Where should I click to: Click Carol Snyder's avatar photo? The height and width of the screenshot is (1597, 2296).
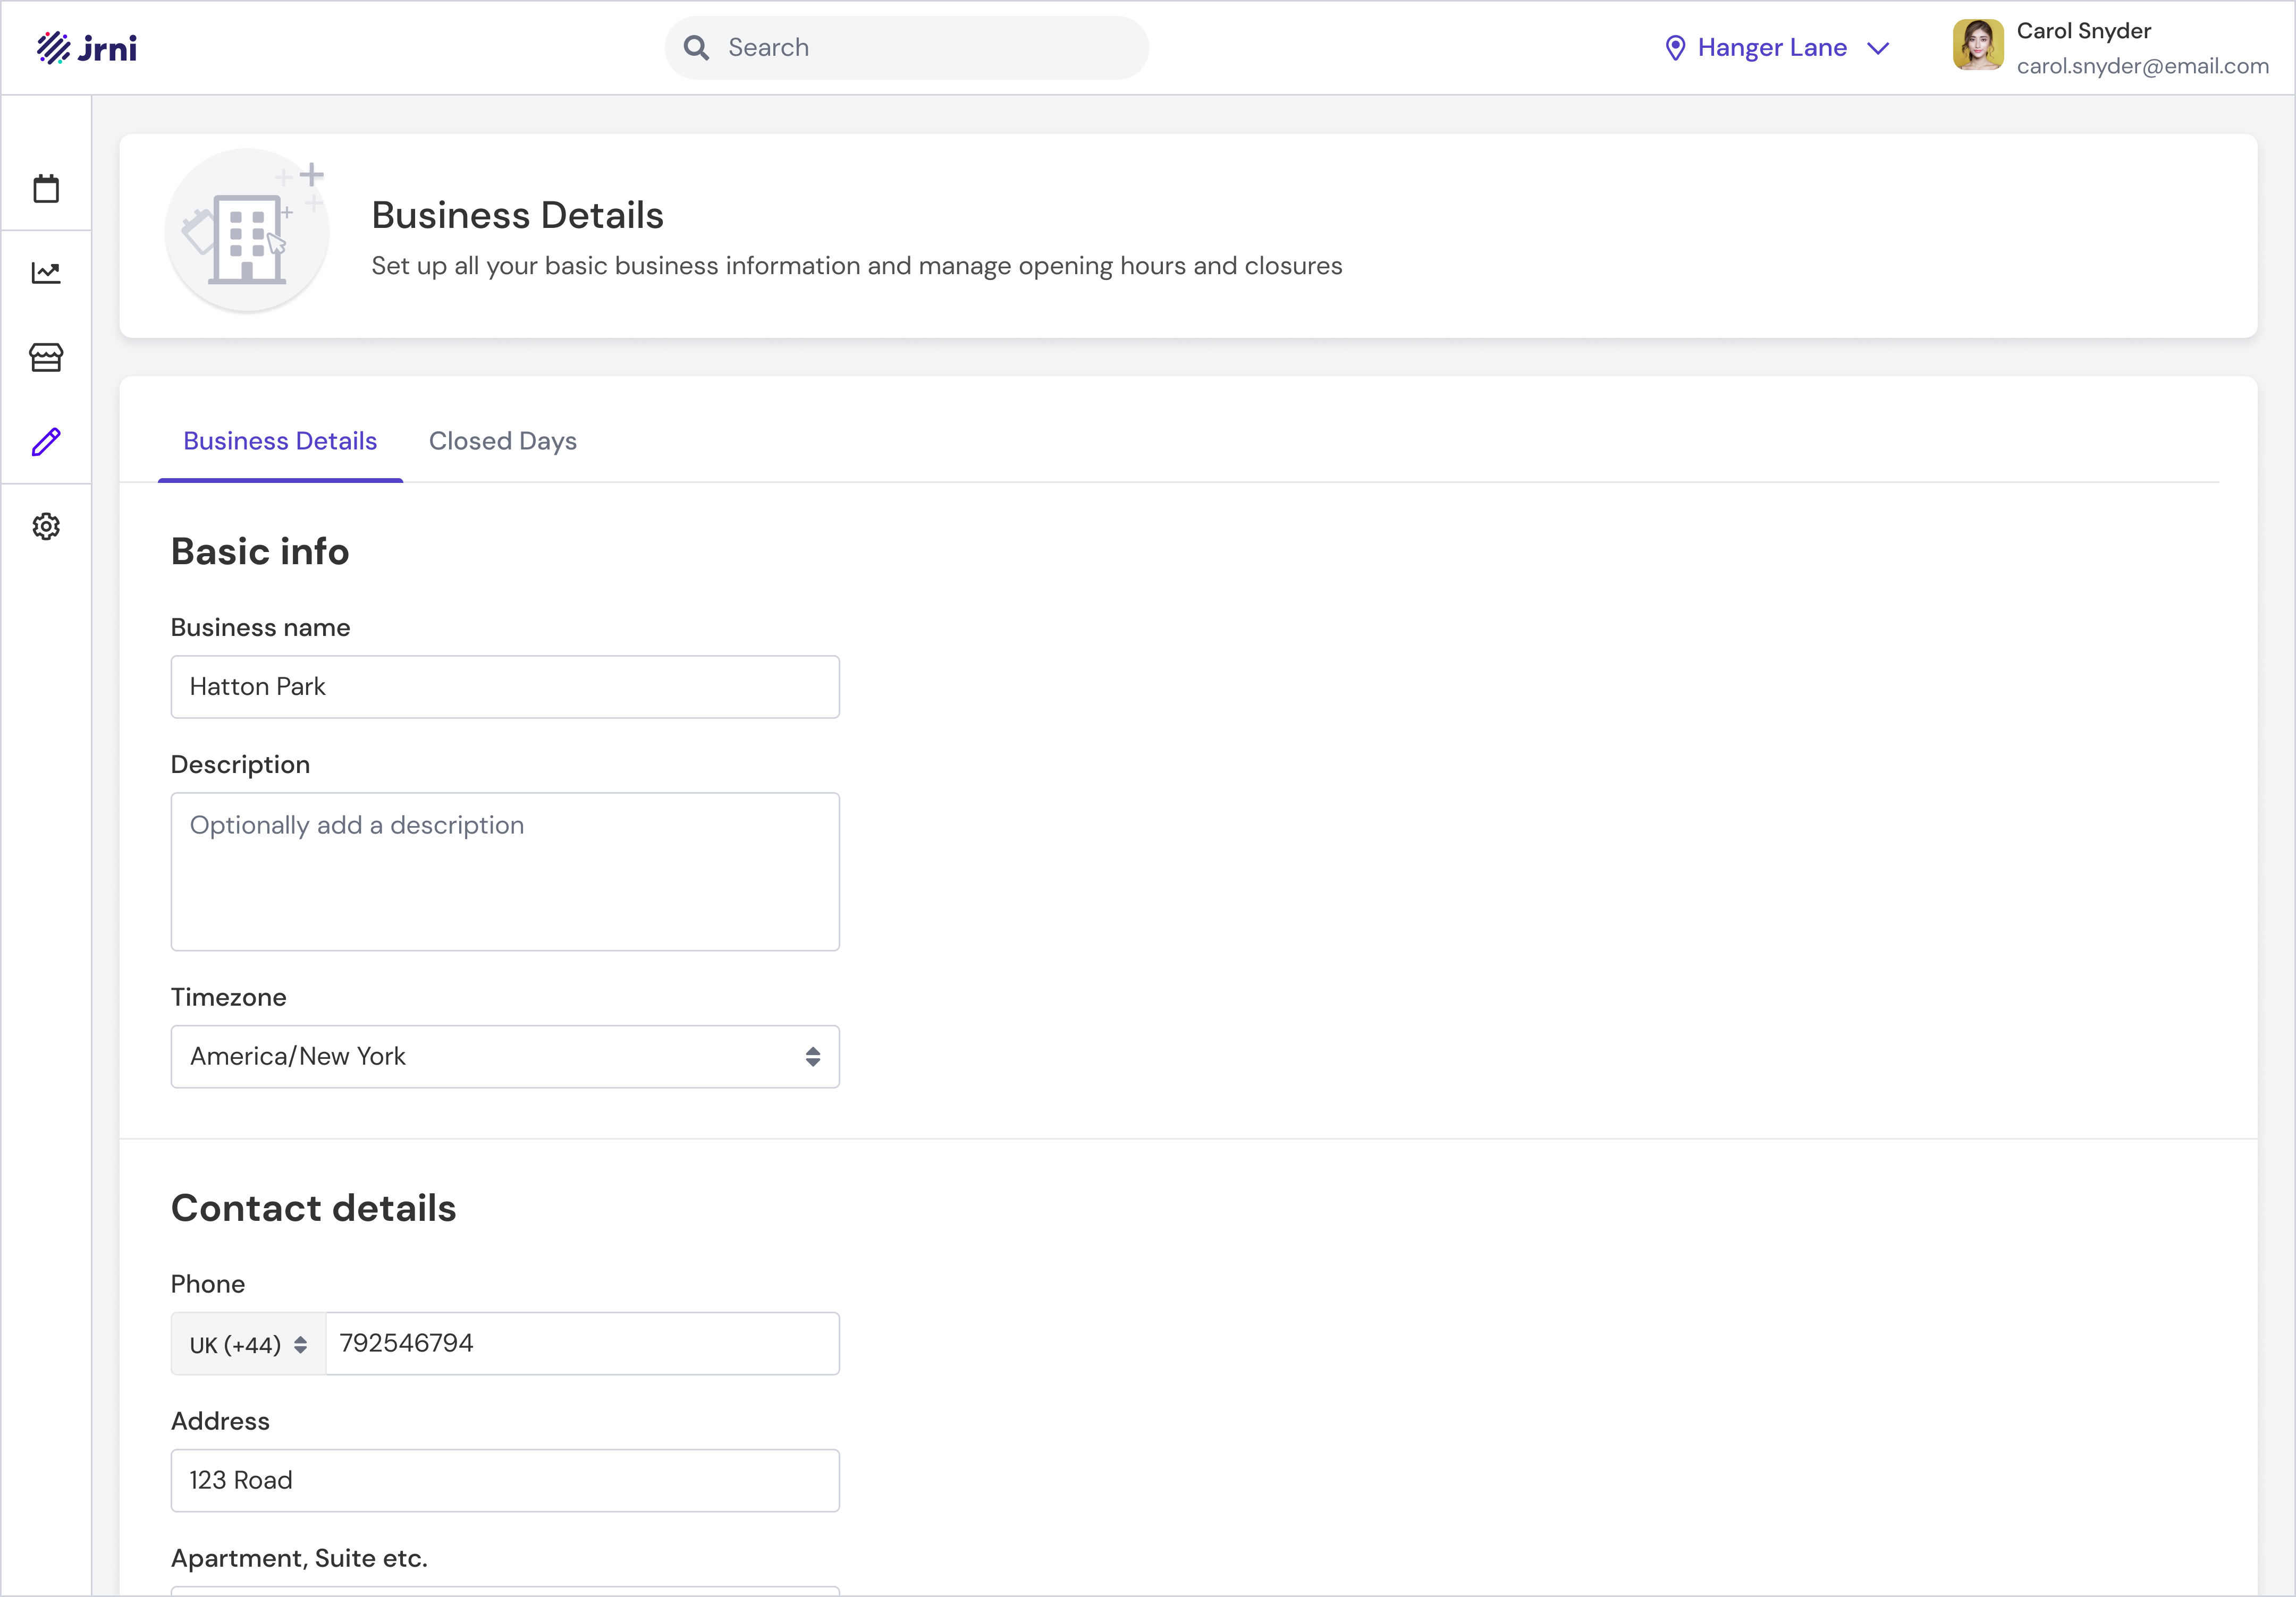click(x=1978, y=46)
